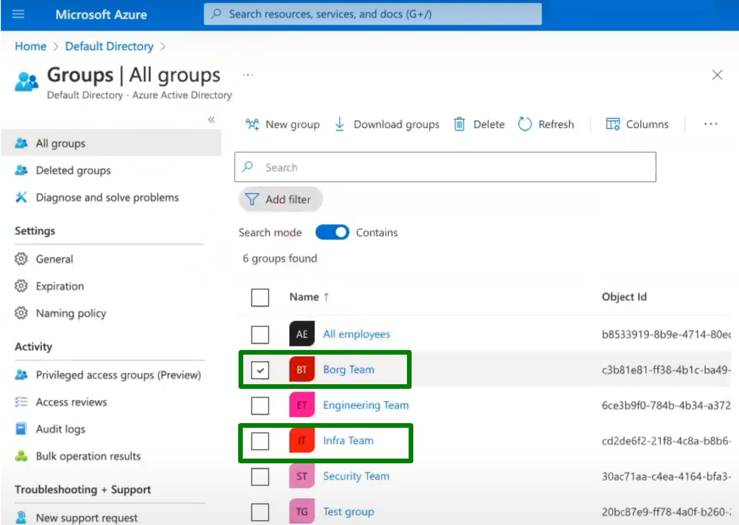Click the BT avatar for Borg Team
The image size is (739, 525).
(x=302, y=370)
